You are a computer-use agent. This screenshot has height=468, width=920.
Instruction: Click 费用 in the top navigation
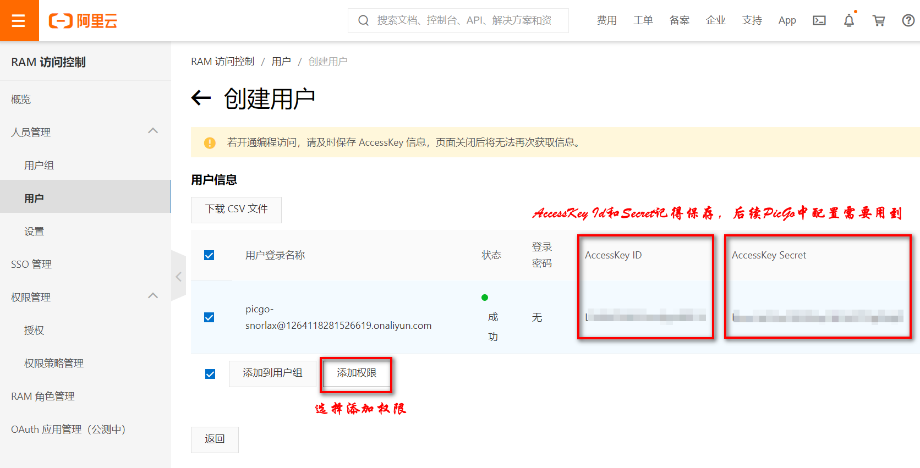click(607, 20)
